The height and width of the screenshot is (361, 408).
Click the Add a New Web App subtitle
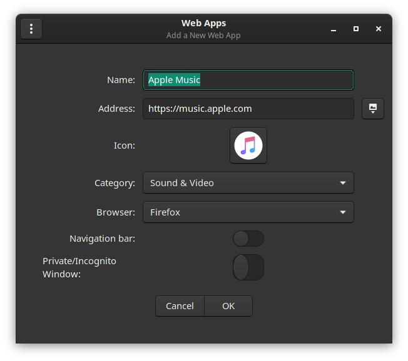[x=203, y=36]
